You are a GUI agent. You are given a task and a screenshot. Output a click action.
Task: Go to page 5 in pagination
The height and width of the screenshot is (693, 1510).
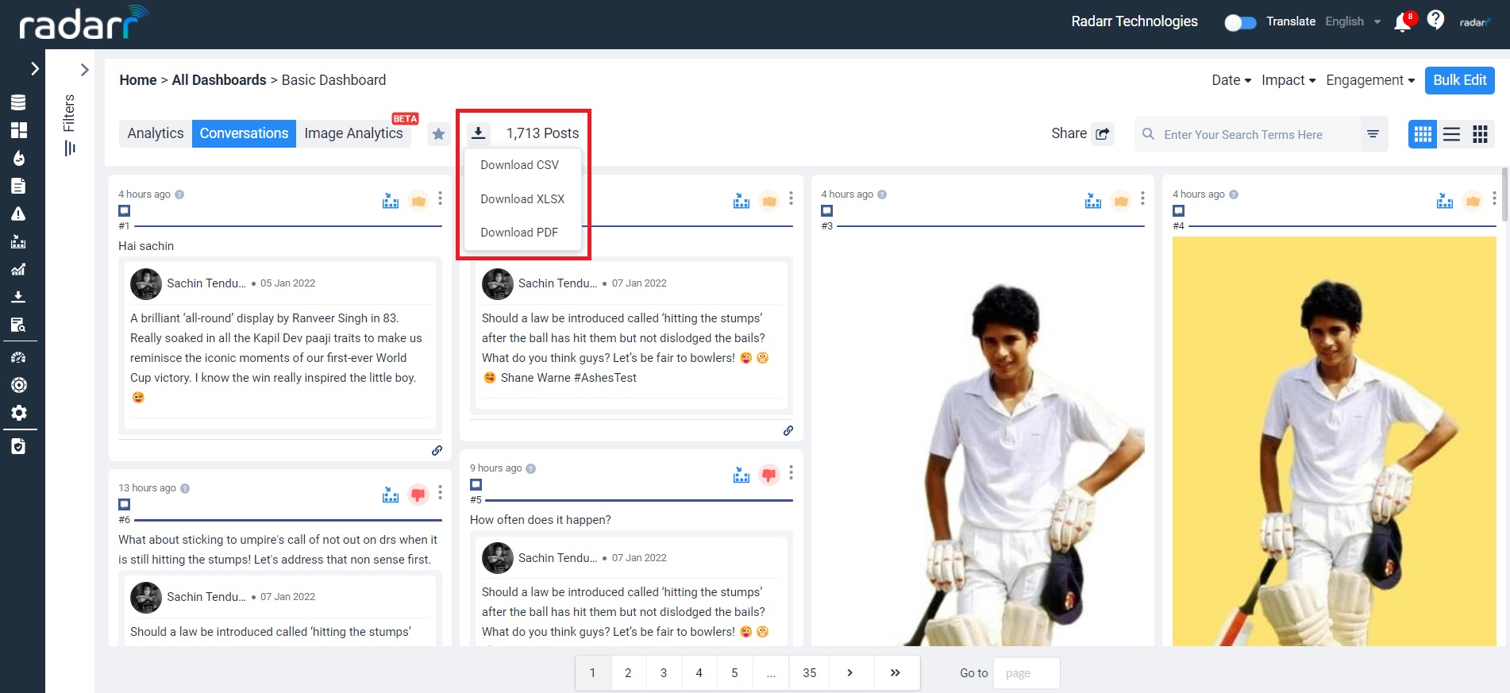point(734,673)
